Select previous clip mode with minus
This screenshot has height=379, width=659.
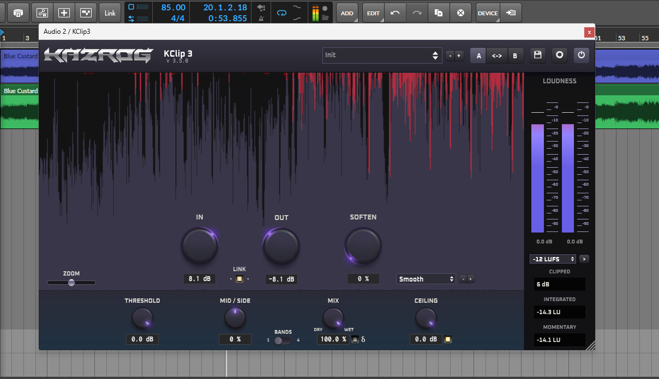463,279
